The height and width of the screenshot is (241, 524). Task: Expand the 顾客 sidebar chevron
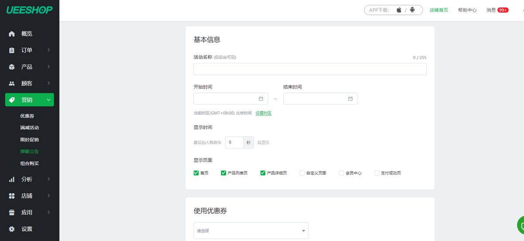[x=48, y=83]
